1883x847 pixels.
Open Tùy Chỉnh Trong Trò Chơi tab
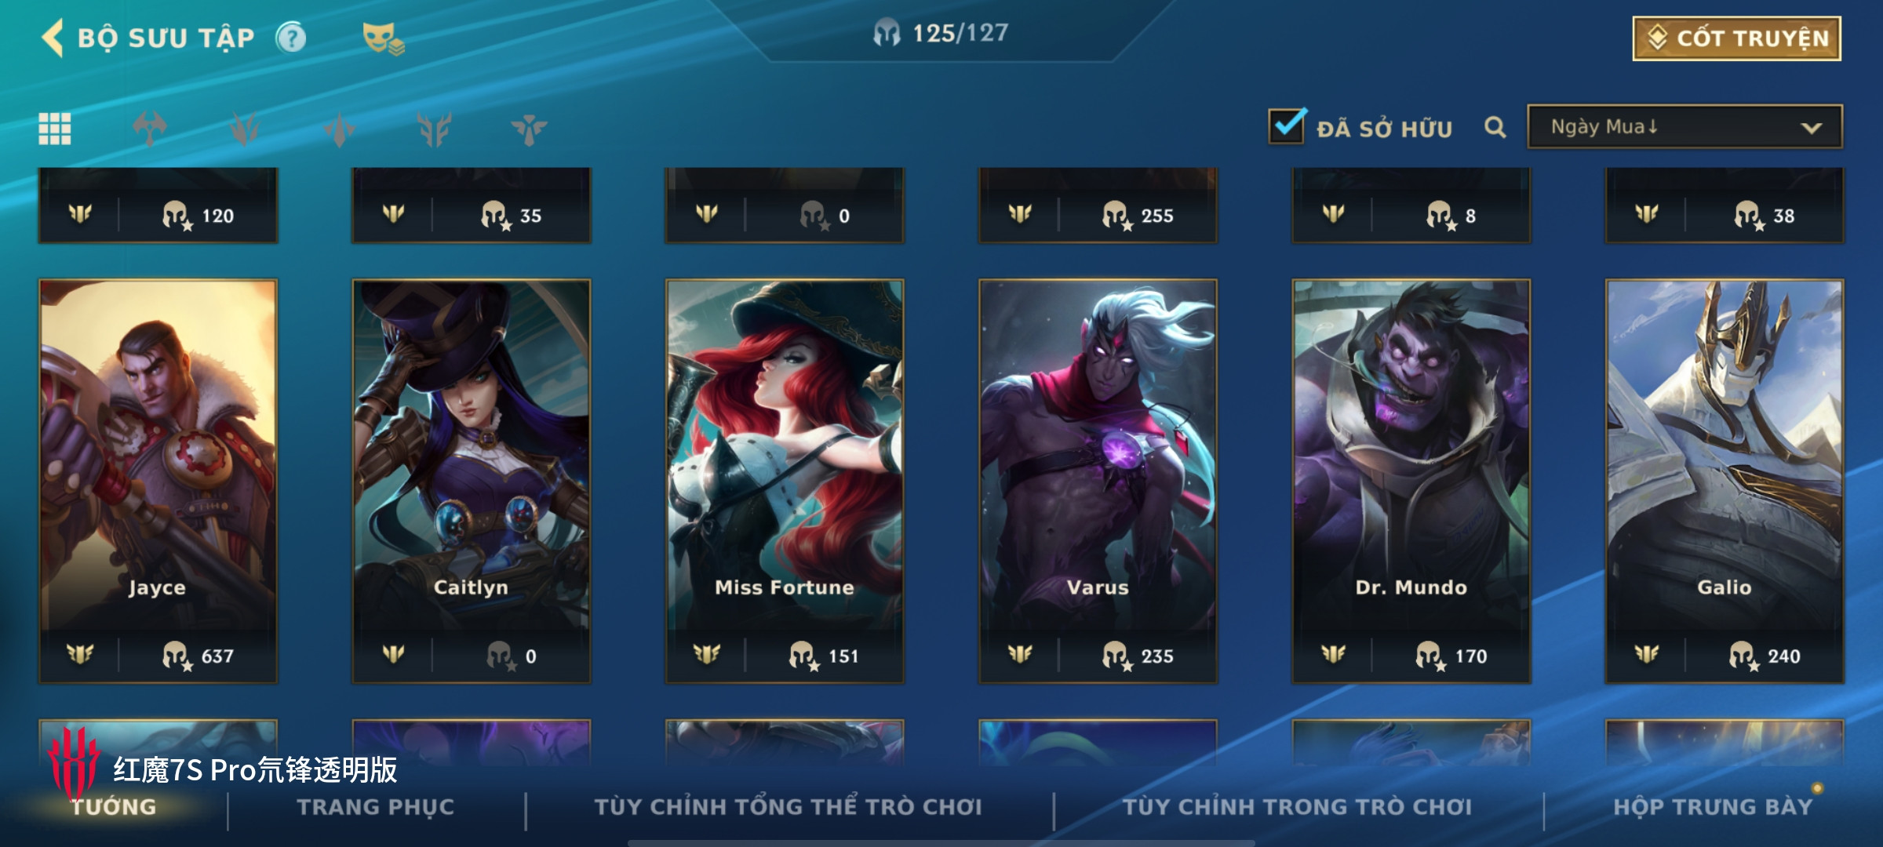pos(1297,807)
